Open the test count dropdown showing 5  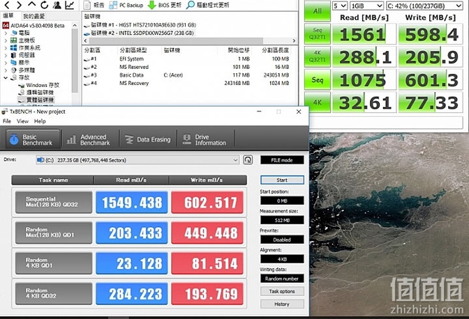pyautogui.click(x=340, y=6)
